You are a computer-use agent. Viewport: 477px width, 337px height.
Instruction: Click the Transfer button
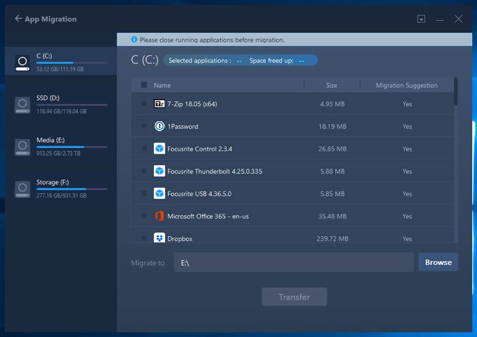[x=294, y=297]
